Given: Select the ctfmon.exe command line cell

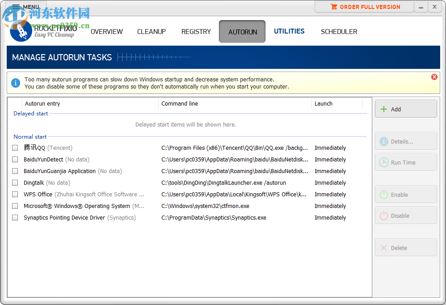Looking at the screenshot, I should (206, 206).
